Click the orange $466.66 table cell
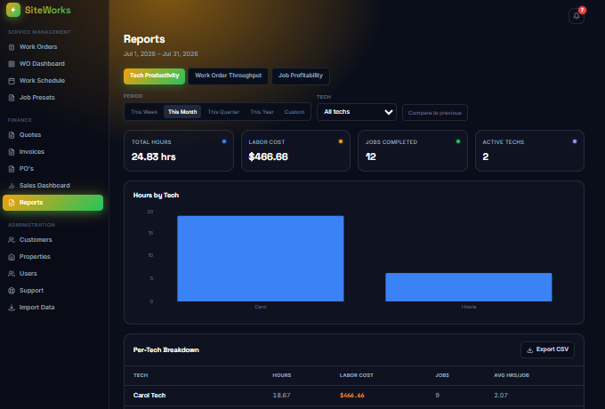This screenshot has width=605, height=409. pyautogui.click(x=352, y=396)
